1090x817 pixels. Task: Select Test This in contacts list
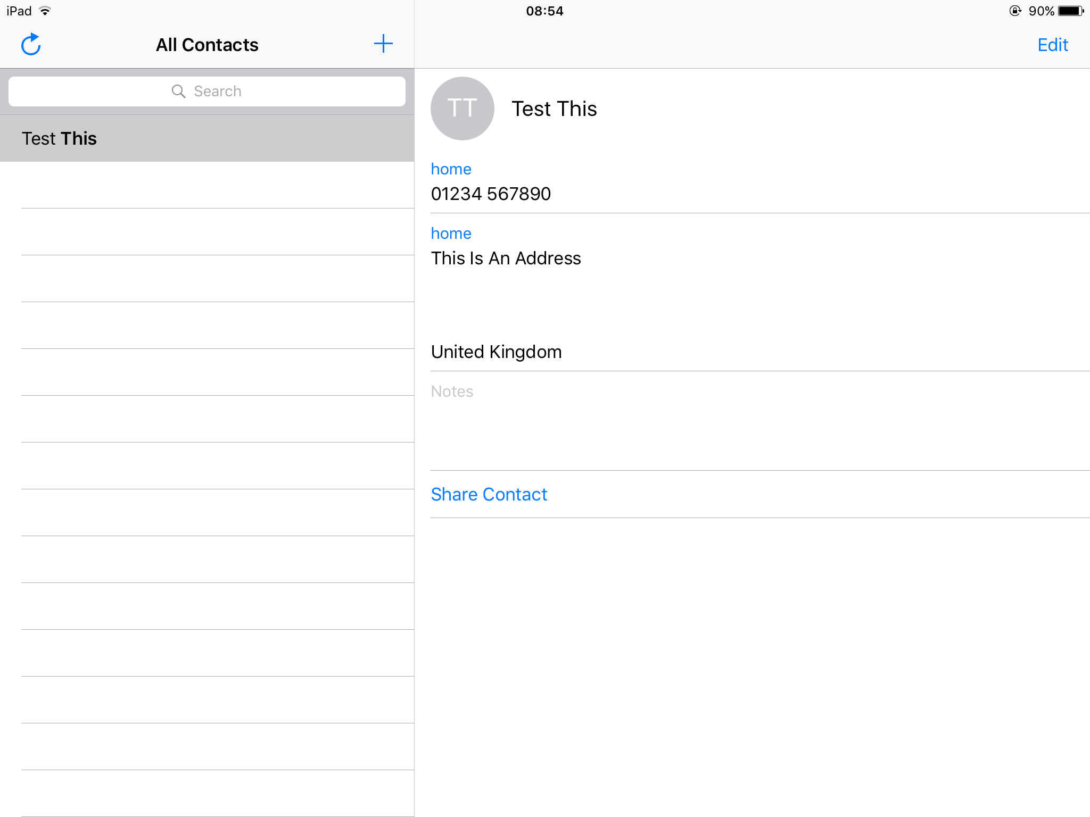point(60,138)
